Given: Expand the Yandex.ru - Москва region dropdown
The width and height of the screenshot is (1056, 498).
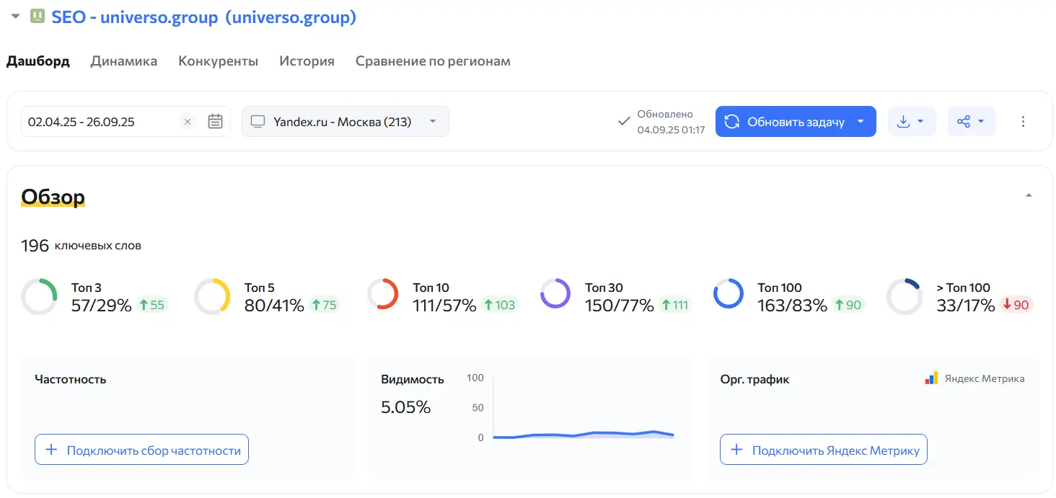Looking at the screenshot, I should pyautogui.click(x=433, y=121).
